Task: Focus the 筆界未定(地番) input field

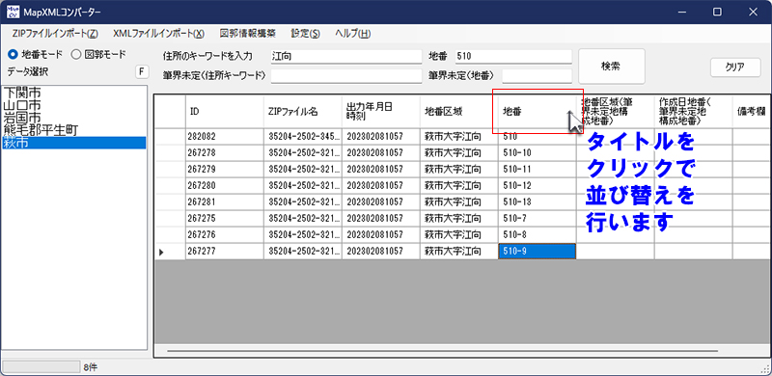Action: [x=537, y=76]
